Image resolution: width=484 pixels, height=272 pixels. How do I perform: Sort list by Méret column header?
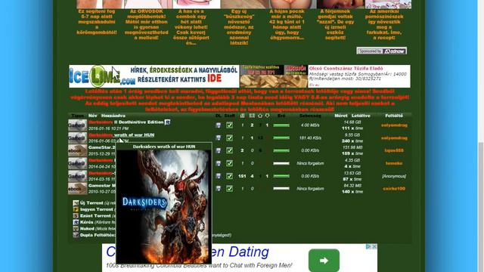(x=341, y=116)
